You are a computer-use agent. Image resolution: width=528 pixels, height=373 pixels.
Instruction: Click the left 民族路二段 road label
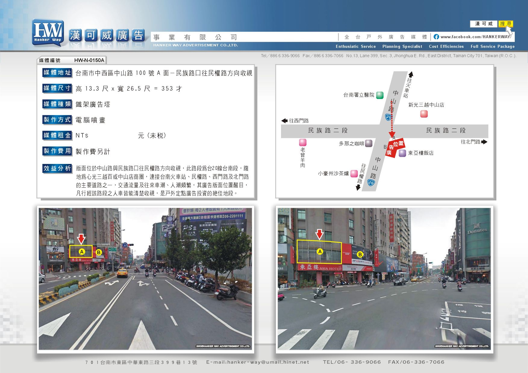click(x=328, y=130)
